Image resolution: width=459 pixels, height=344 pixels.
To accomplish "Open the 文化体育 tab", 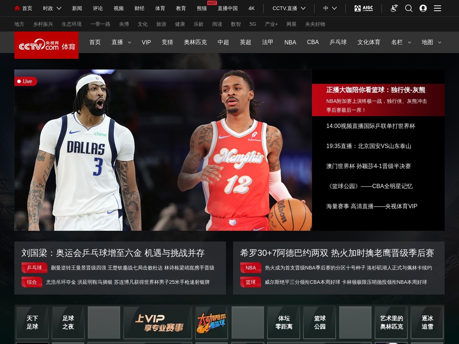I will pos(369,42).
